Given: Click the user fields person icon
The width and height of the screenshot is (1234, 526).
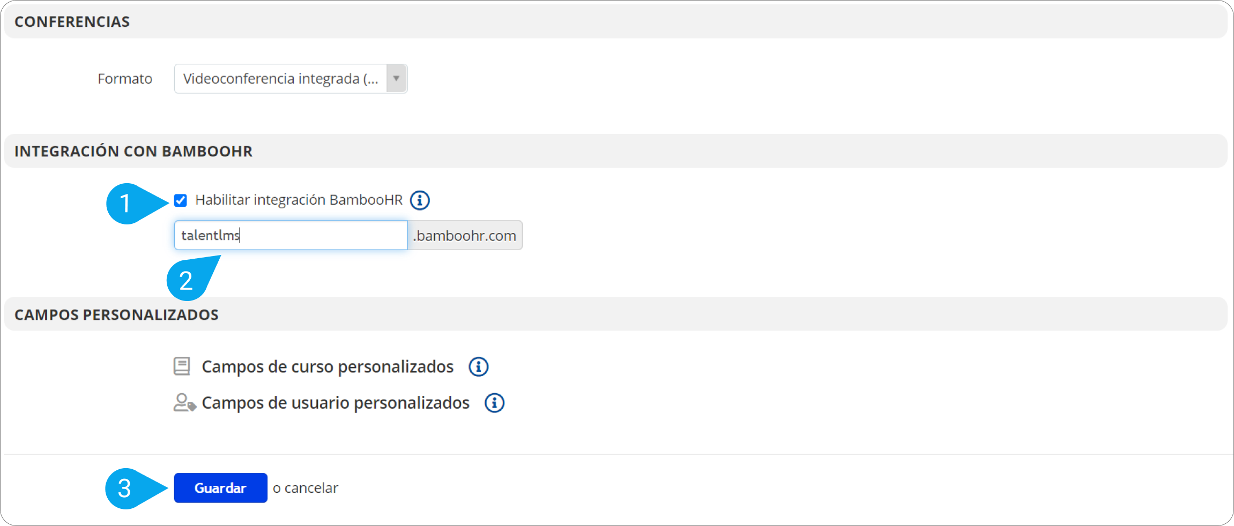Looking at the screenshot, I should (184, 403).
